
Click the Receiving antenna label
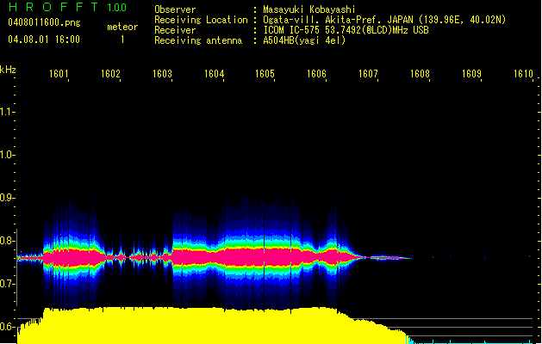[x=198, y=40]
